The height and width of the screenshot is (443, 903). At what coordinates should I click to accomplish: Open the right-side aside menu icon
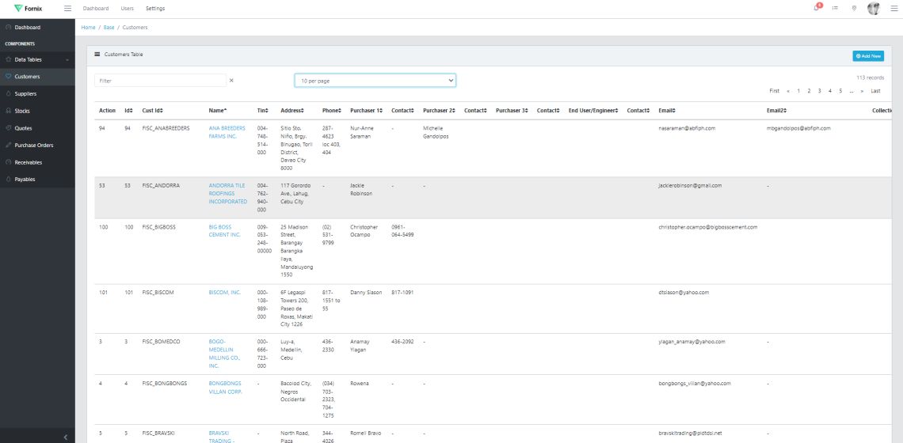(x=894, y=8)
